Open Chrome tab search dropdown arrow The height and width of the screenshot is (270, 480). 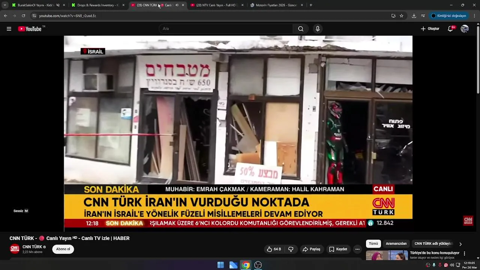tap(5, 5)
